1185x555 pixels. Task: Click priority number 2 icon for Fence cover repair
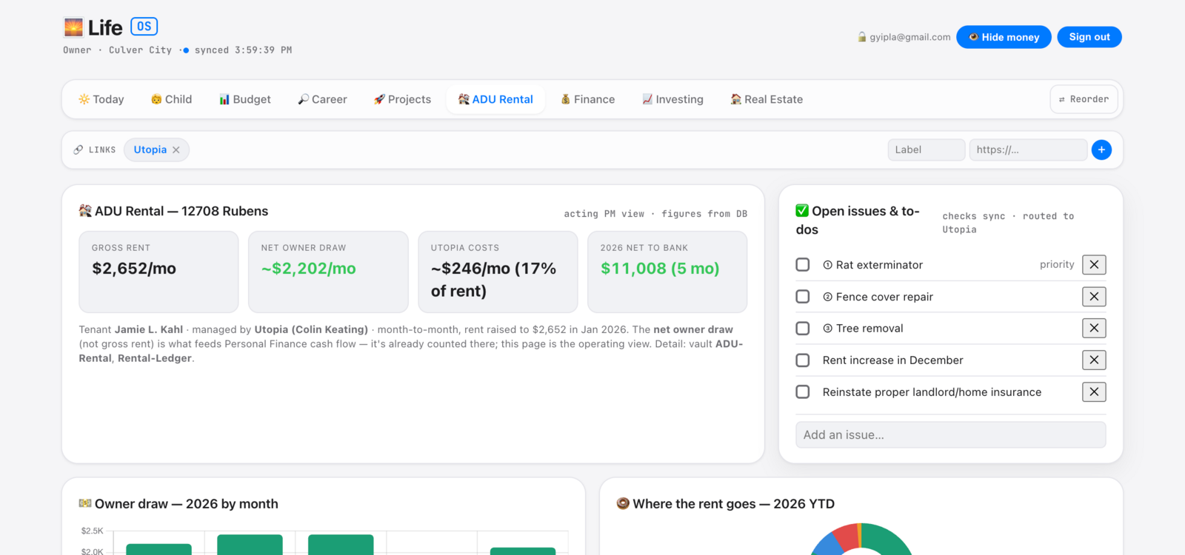click(x=828, y=297)
